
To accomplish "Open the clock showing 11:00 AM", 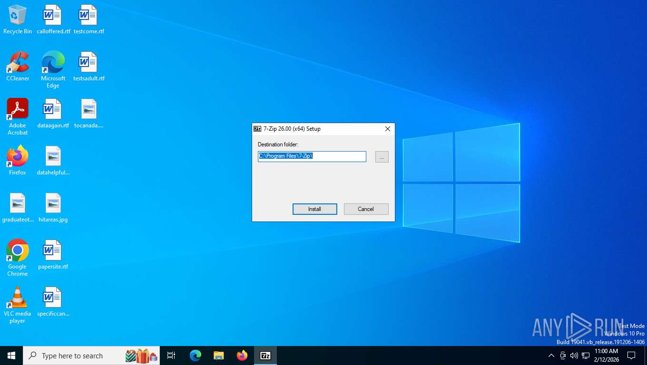I will click(606, 355).
